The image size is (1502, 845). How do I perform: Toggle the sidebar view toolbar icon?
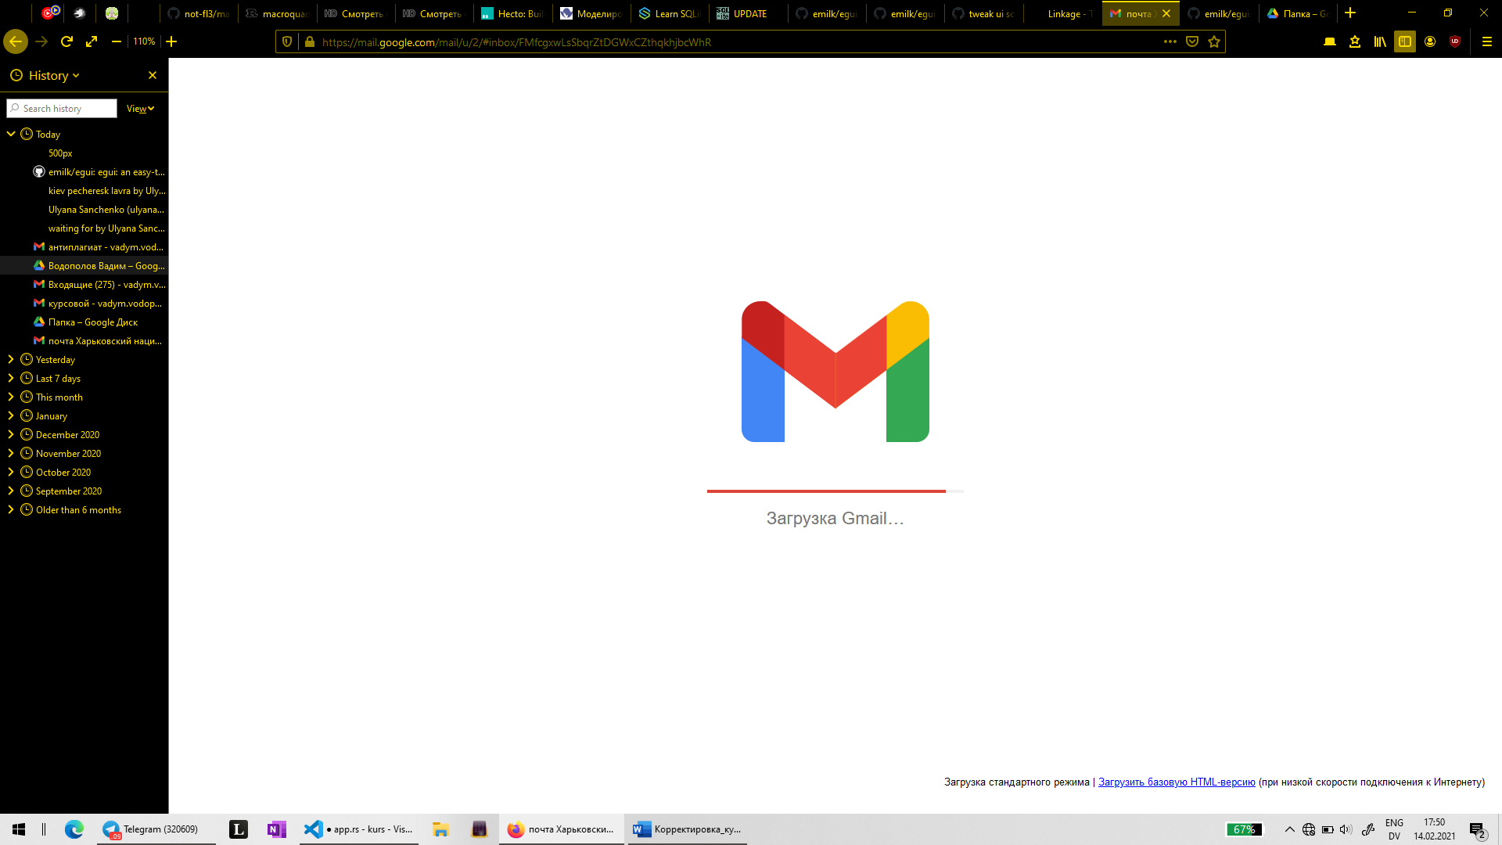coord(1405,41)
